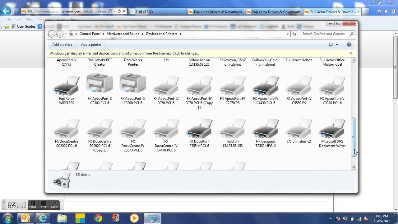This screenshot has width=398, height=224.
Task: Click Ezvid recorder STOP button
Action: (x=44, y=205)
